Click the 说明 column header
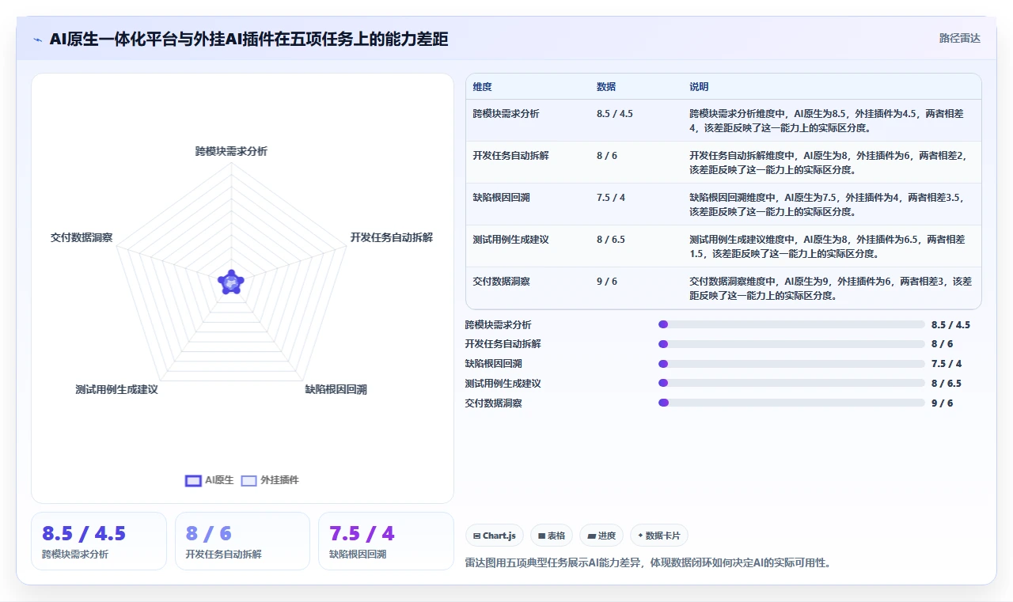Image resolution: width=1013 pixels, height=602 pixels. coord(700,87)
